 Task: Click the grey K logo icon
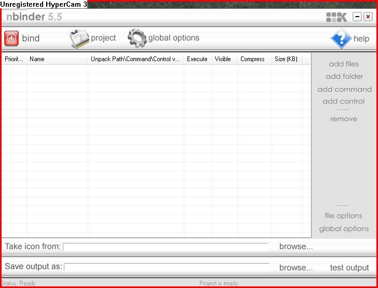pyautogui.click(x=336, y=17)
